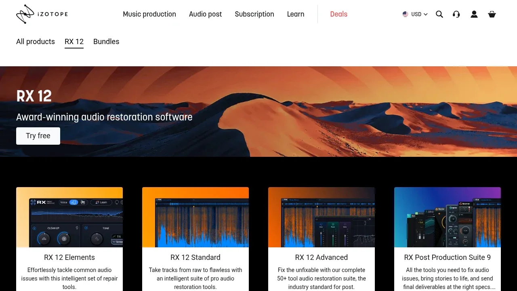Select the RX 12 tab
The width and height of the screenshot is (517, 291).
point(74,42)
